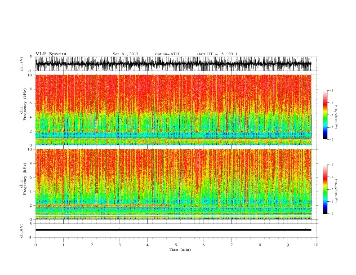Click the ch.3 flat waveform trace

coord(173,230)
